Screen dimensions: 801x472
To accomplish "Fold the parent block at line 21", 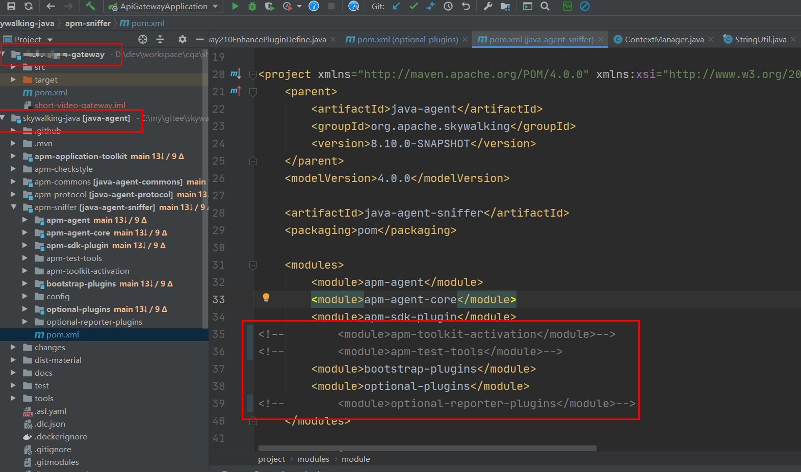I will click(253, 92).
